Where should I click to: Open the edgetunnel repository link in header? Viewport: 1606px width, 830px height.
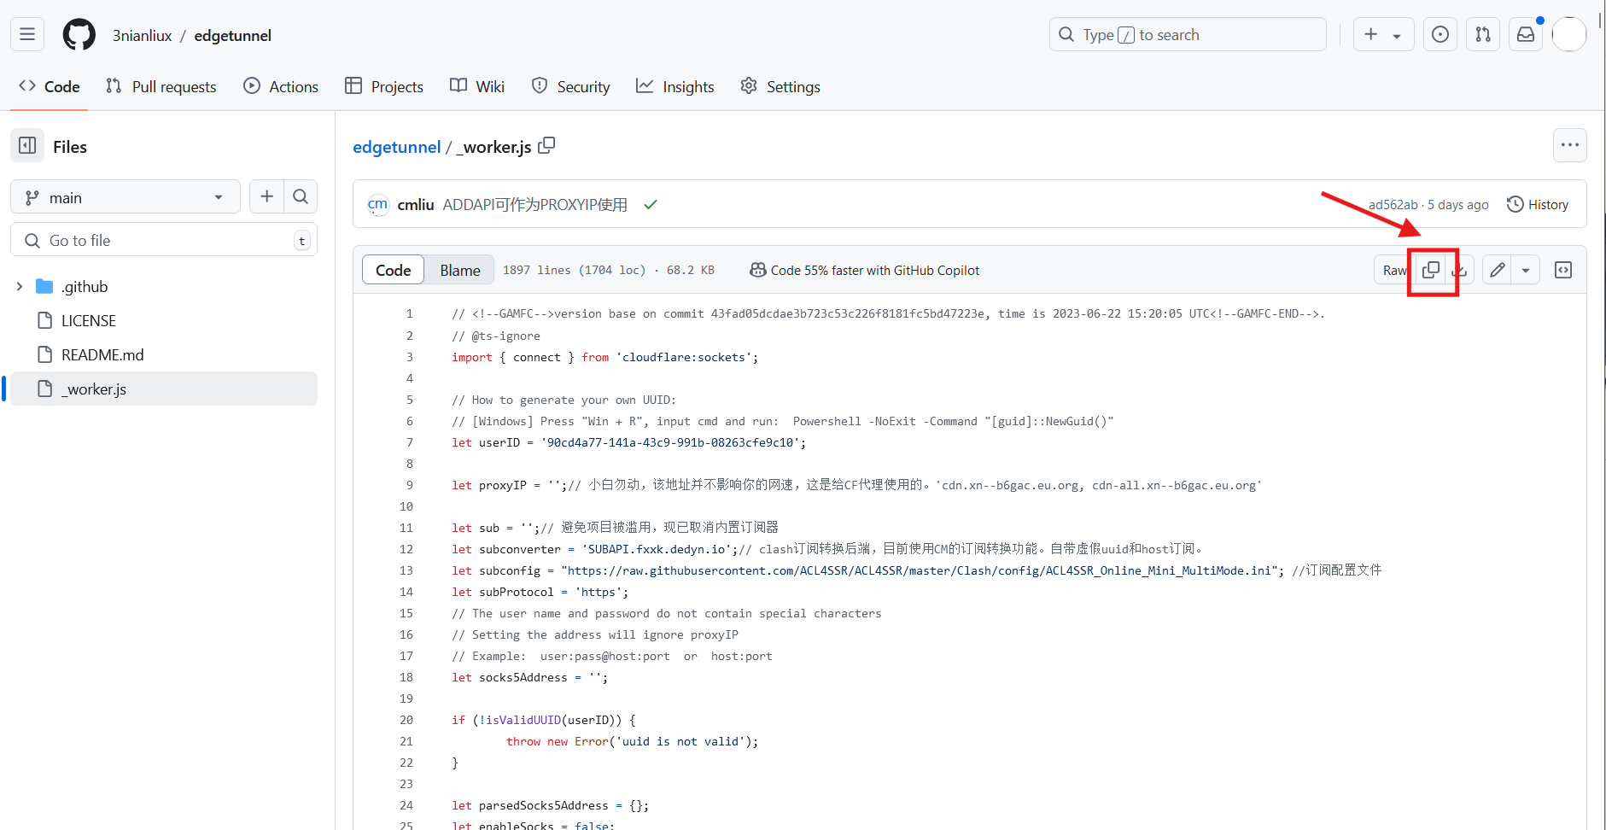[x=233, y=35]
